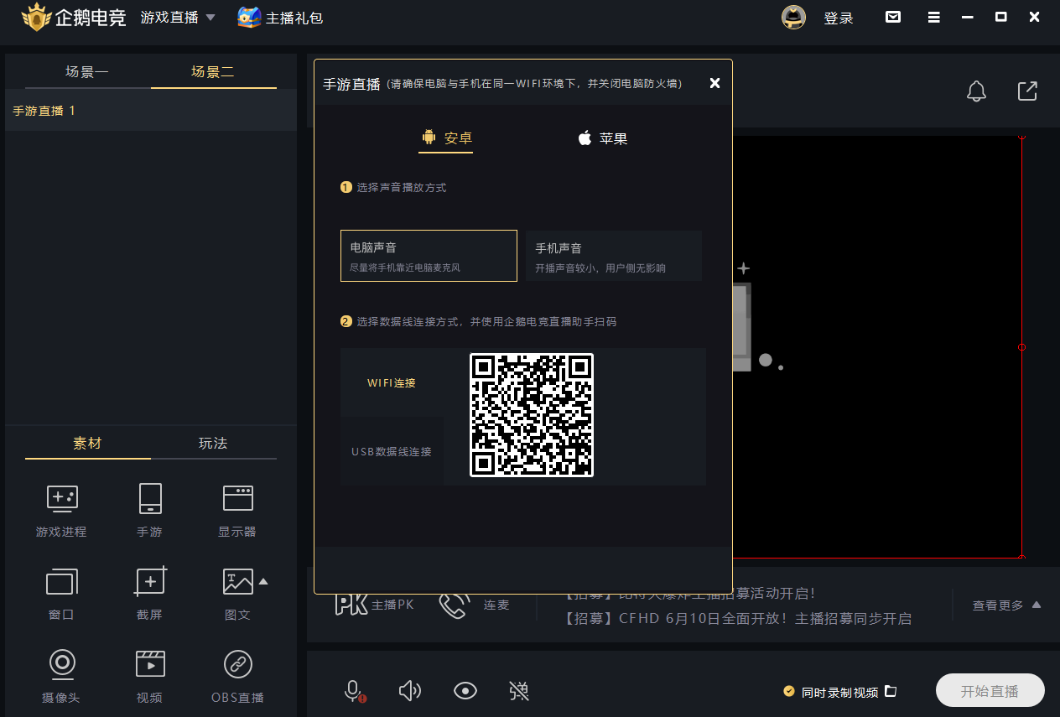Select the 苹果 tab in dialog

[602, 138]
